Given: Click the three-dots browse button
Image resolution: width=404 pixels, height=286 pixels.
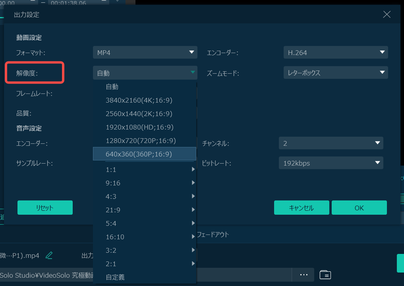Looking at the screenshot, I should pyautogui.click(x=304, y=275).
